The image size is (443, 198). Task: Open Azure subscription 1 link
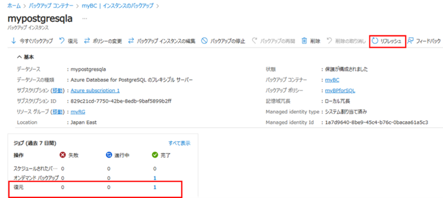point(95,91)
